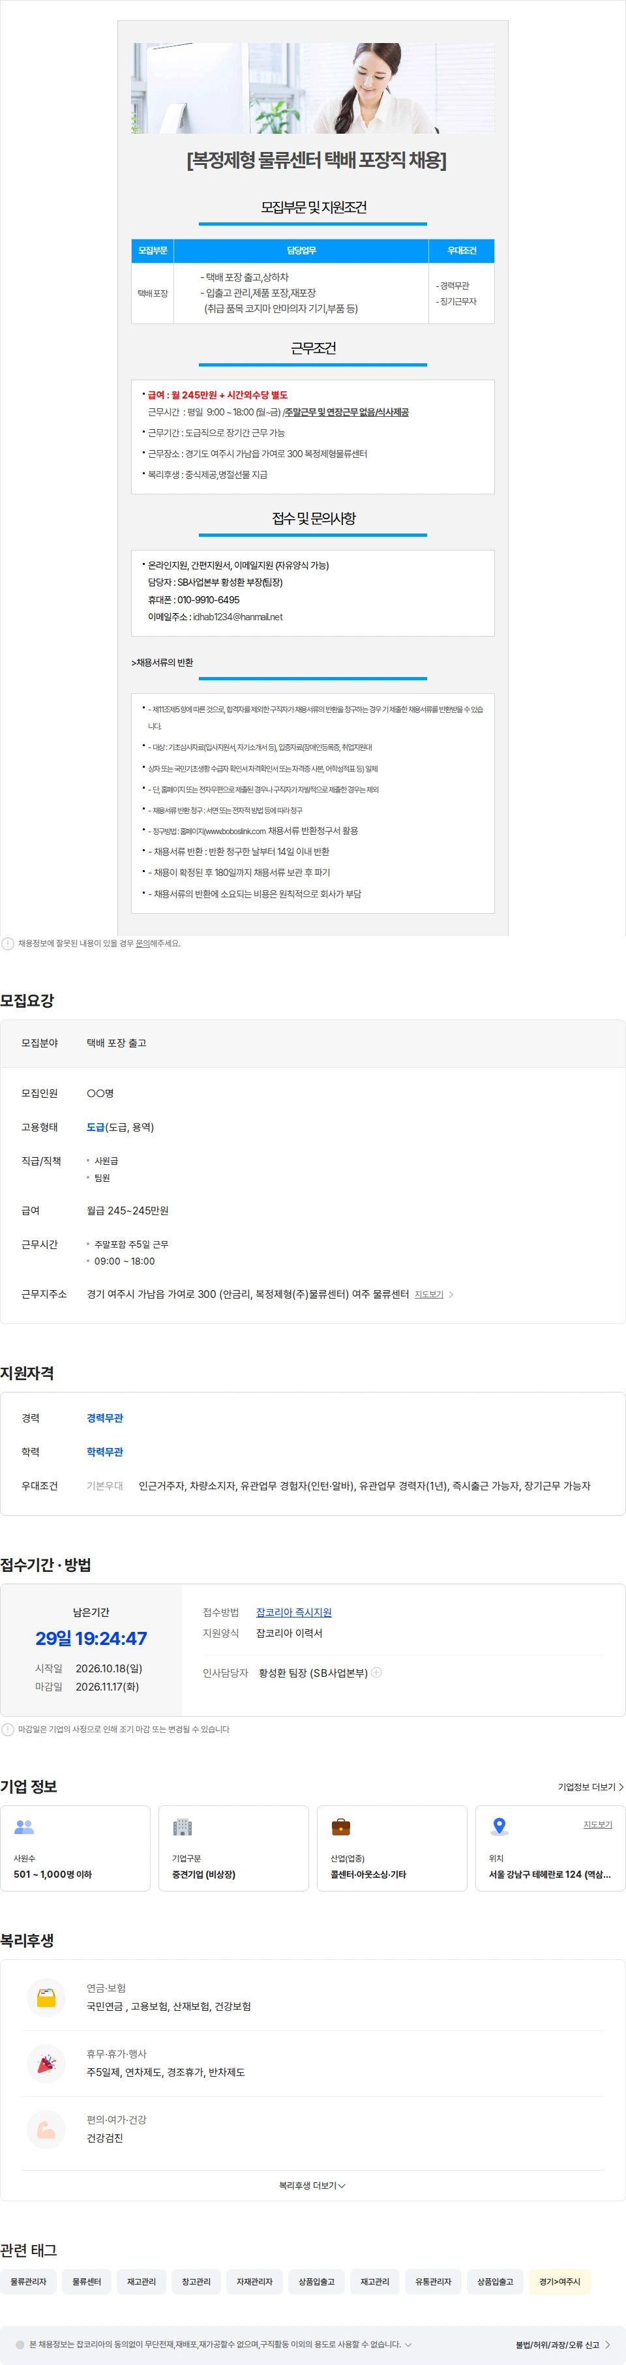Click the arrow after work address 지도보기
This screenshot has height=2365, width=626.
pos(451,1295)
